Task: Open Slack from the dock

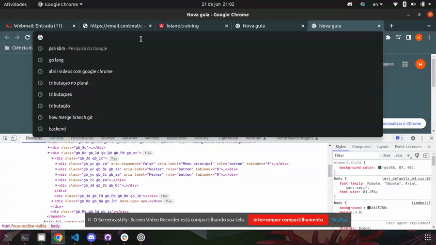Action: pos(125,237)
